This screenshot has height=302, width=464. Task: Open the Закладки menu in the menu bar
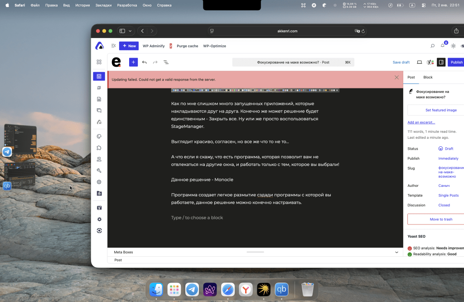pyautogui.click(x=103, y=5)
